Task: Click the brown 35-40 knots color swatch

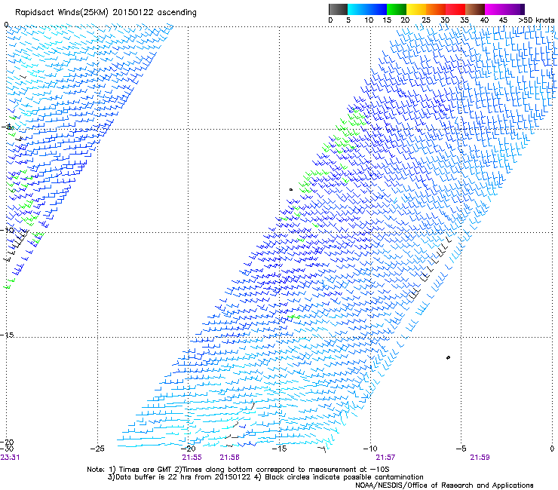Action: pos(475,9)
